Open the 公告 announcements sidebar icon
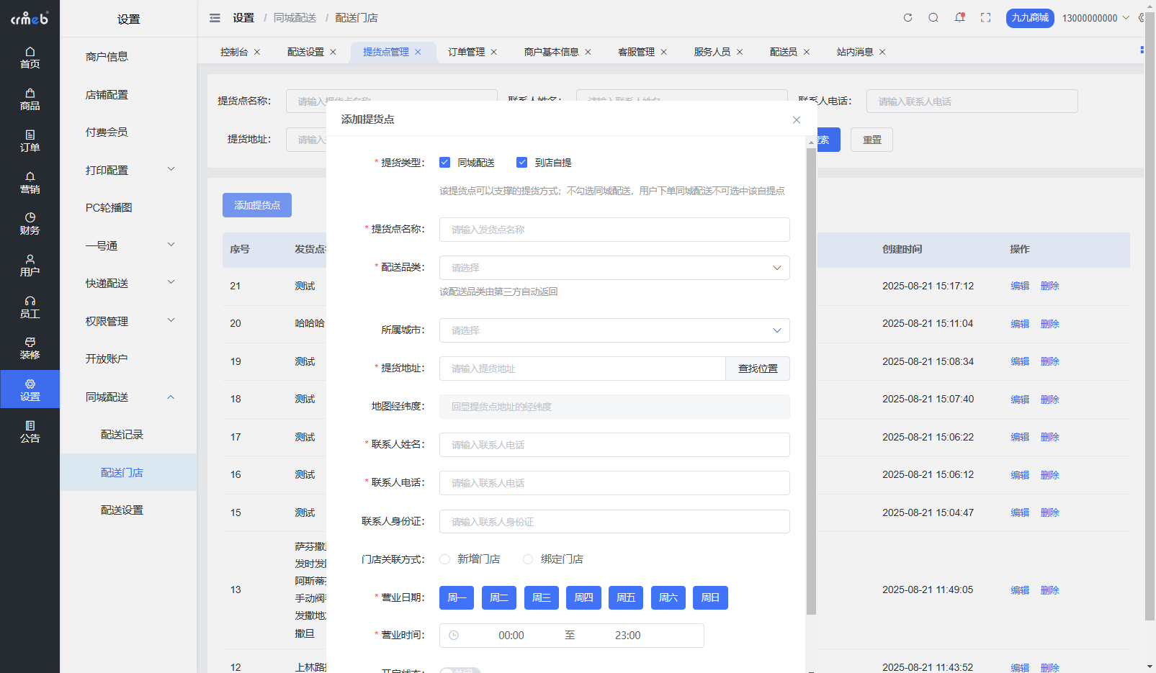The image size is (1156, 673). click(30, 432)
